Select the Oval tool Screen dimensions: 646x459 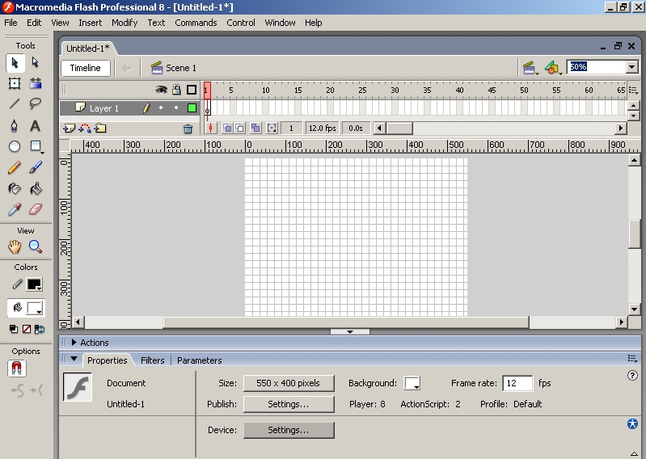tap(15, 146)
